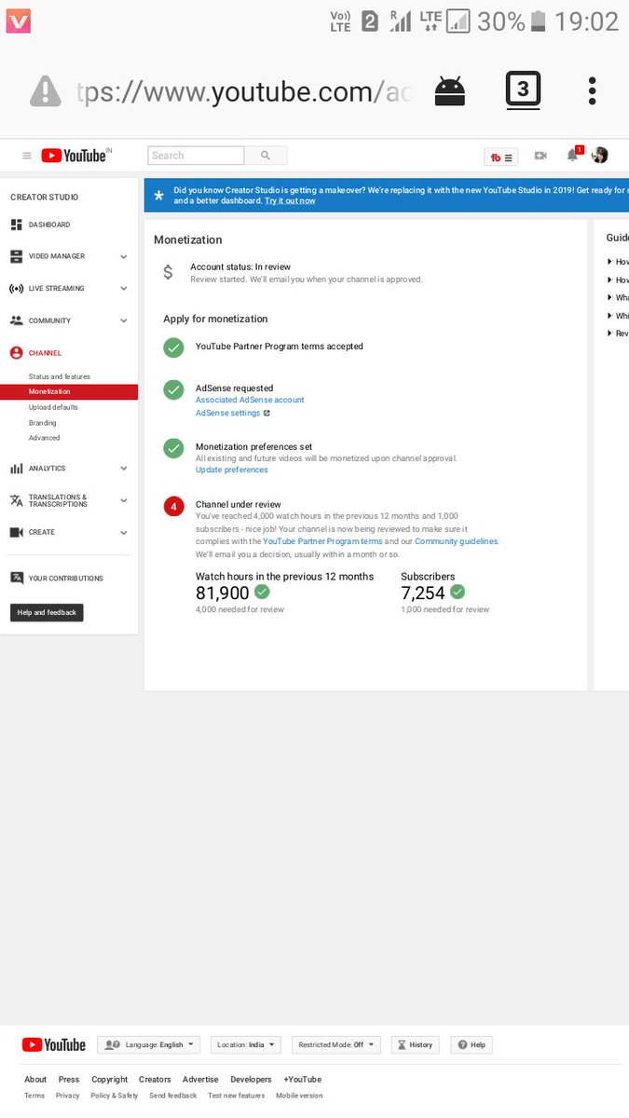Image resolution: width=629 pixels, height=1118 pixels.
Task: Click the History footer button
Action: (x=415, y=1044)
